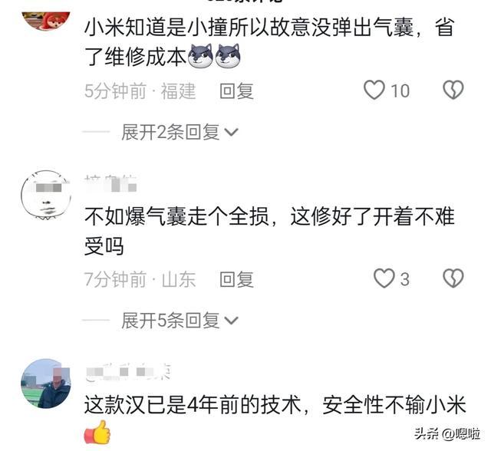This screenshot has height=451, width=491.
Task: Dislike the Fujian comment via broken heart
Action: pos(453,91)
